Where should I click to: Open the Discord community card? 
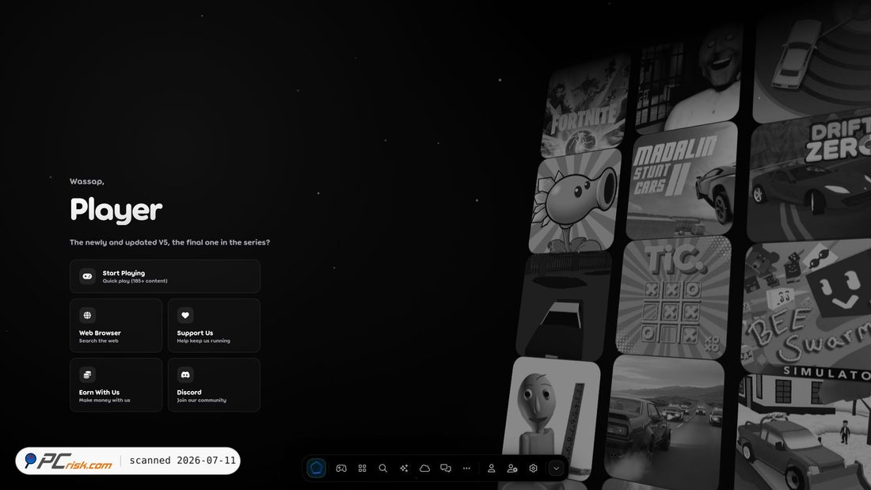pyautogui.click(x=214, y=385)
